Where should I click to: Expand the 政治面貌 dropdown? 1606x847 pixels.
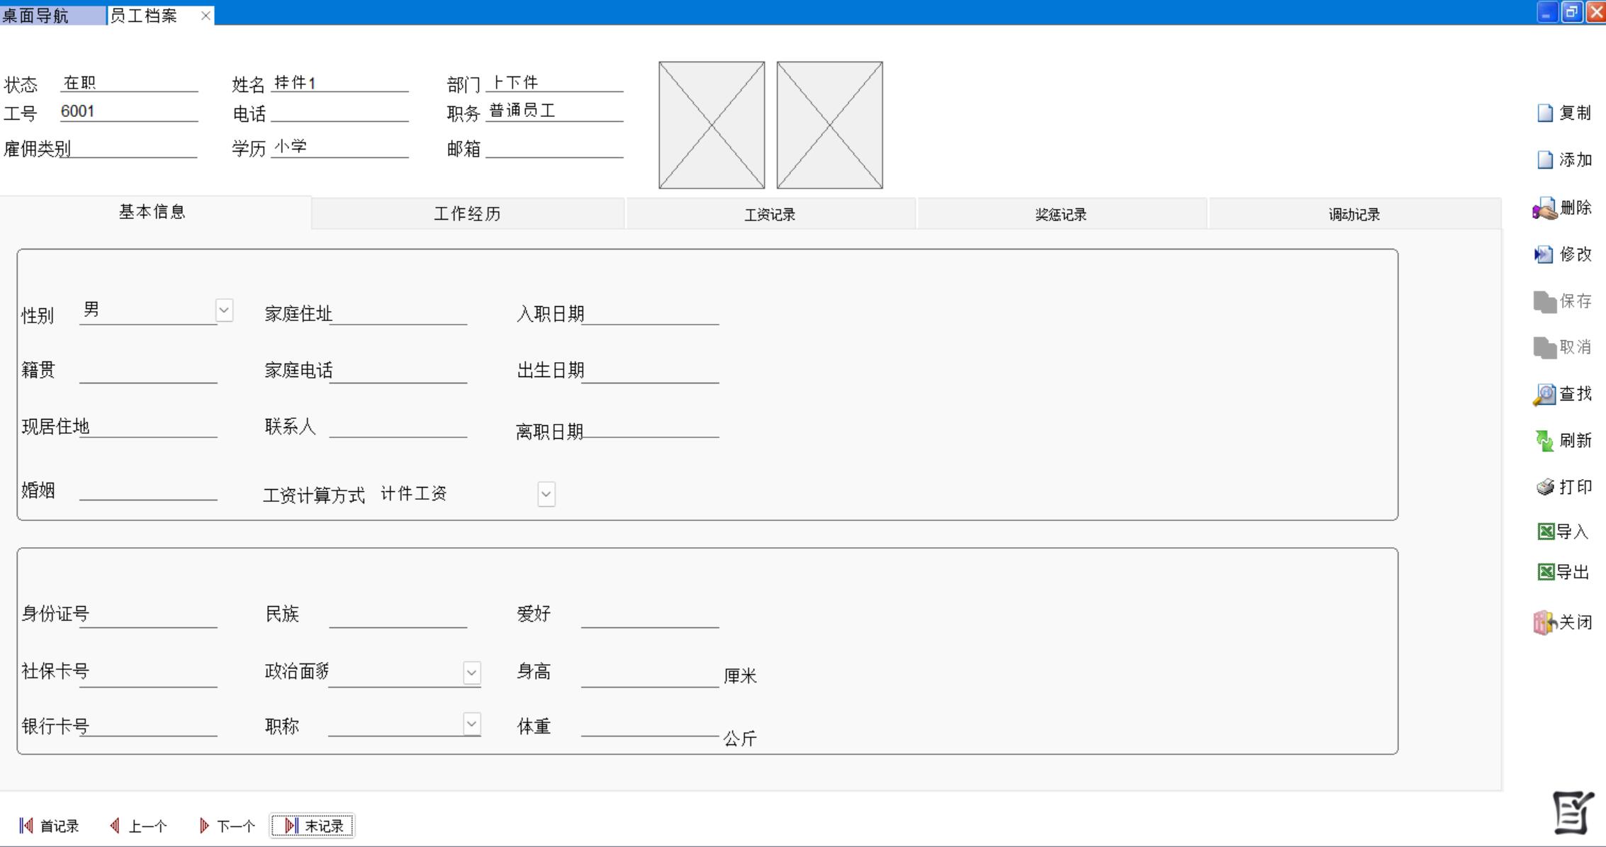471,672
